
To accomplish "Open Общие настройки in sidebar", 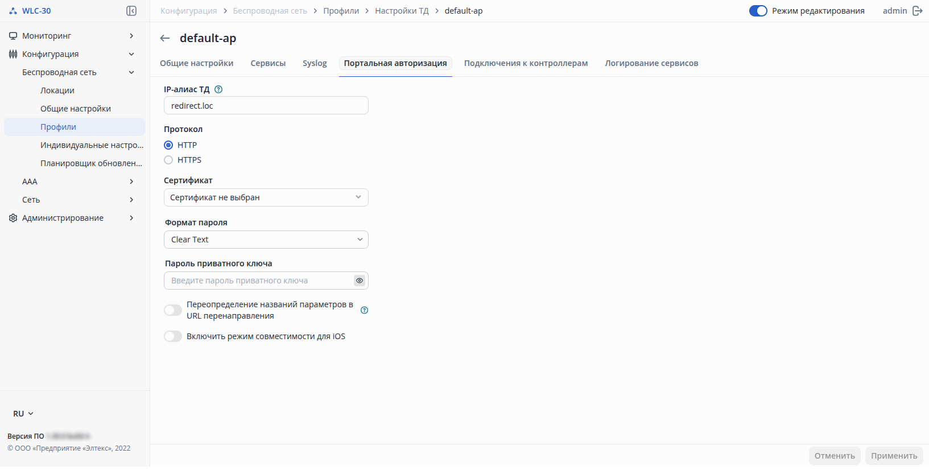I will pos(75,109).
